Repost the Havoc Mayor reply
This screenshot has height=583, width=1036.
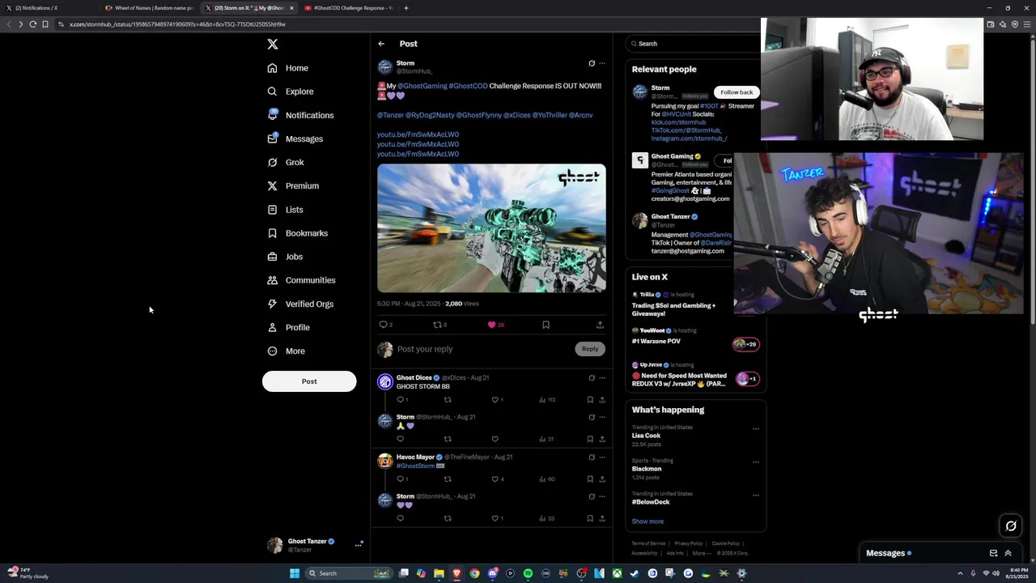point(448,479)
